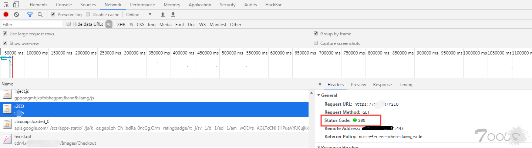Image resolution: width=532 pixels, height=148 pixels.
Task: Select the All filter type
Action: point(109,25)
